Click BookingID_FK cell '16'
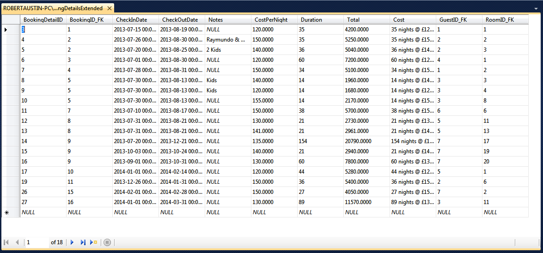Screen dimensions: 543x253 tap(89, 202)
